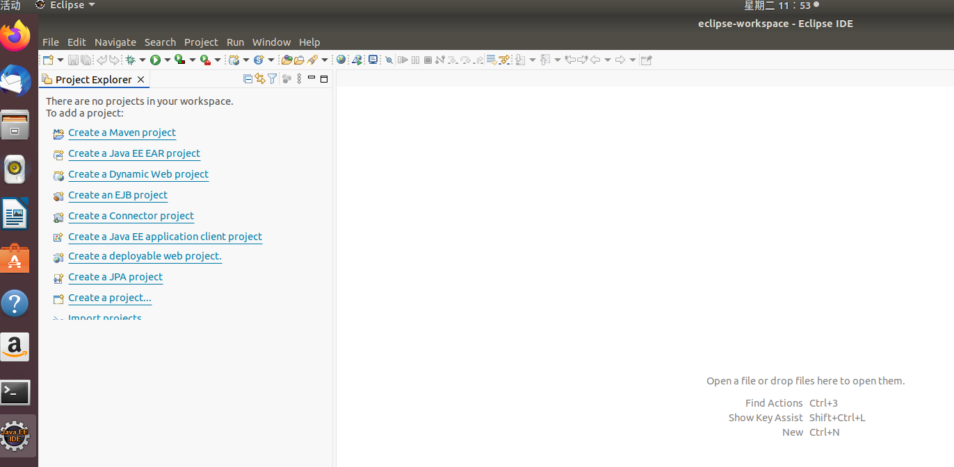Expand the Debug configurations dropdown arrow
This screenshot has height=467, width=954.
coord(143,60)
